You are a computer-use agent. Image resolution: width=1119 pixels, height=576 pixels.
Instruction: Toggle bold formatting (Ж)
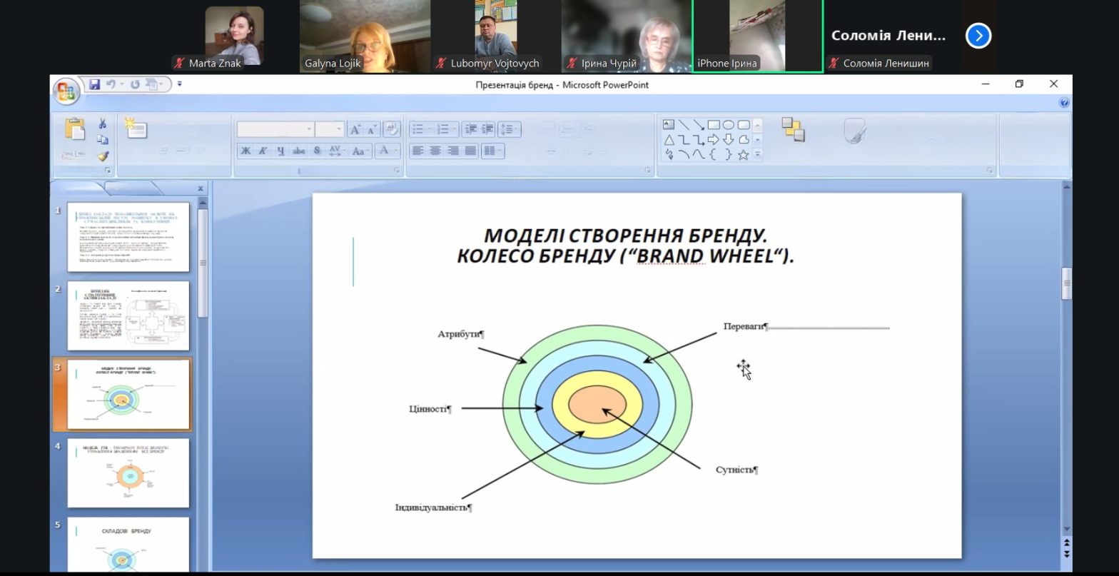[x=246, y=151]
